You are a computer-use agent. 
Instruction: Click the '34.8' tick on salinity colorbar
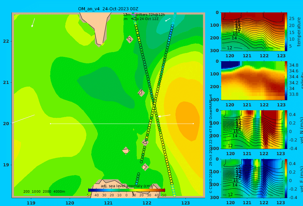click(x=294, y=65)
